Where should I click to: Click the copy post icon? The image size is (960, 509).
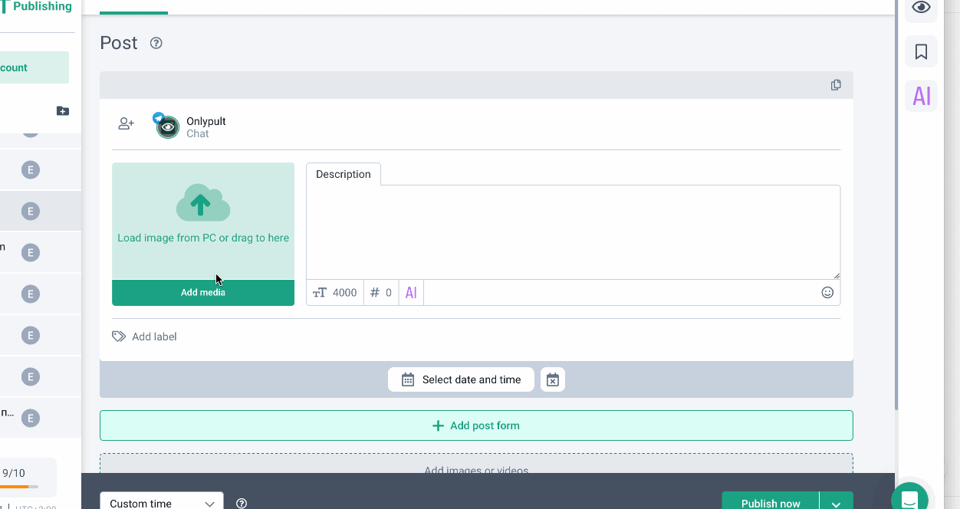[x=836, y=85]
